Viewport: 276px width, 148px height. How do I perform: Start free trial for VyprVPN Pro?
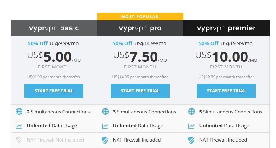coord(140,91)
